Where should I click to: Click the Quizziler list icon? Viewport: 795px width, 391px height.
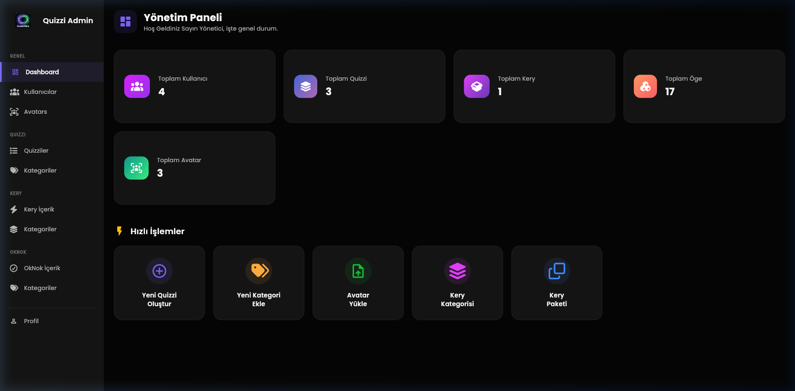[14, 151]
